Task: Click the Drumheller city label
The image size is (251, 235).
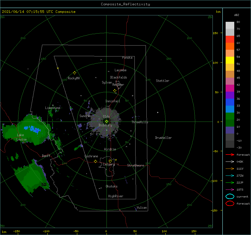Action: coord(163,138)
